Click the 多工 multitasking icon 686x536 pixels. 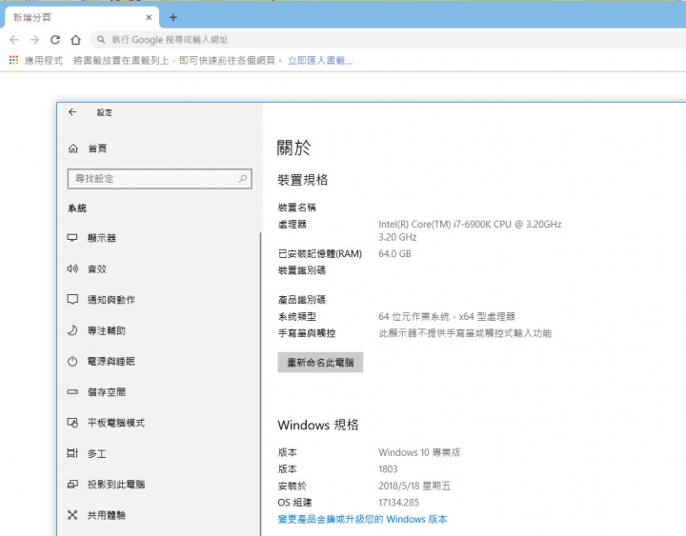click(x=72, y=453)
